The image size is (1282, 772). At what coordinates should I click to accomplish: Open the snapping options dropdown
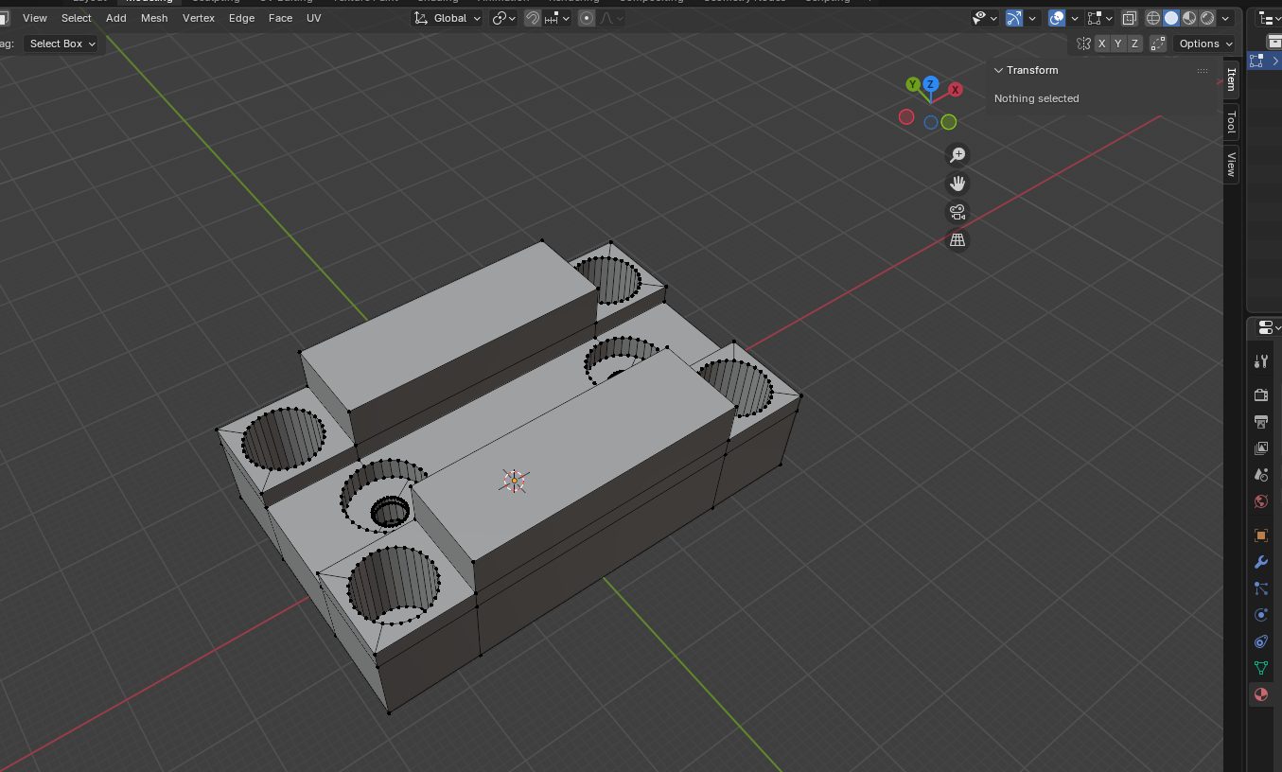tap(557, 18)
